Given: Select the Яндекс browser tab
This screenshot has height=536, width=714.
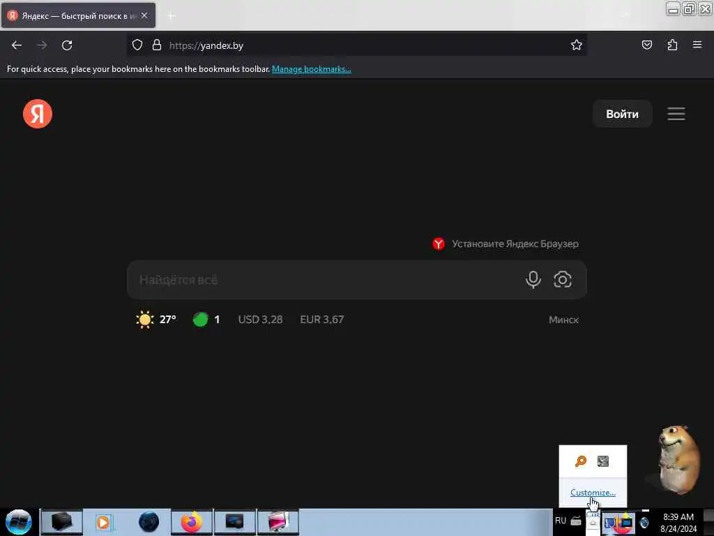Looking at the screenshot, I should click(x=78, y=16).
